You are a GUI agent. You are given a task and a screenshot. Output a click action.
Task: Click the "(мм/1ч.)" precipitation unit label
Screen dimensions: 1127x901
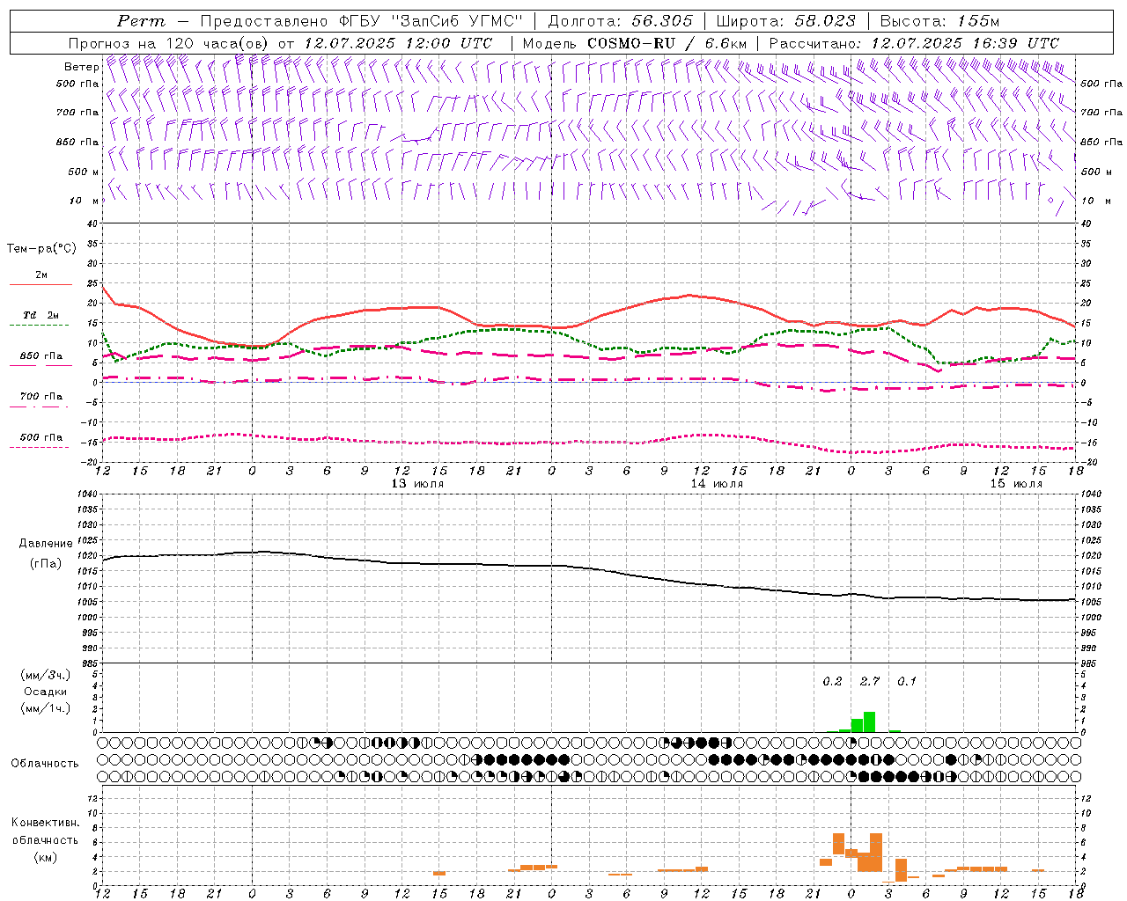[45, 708]
